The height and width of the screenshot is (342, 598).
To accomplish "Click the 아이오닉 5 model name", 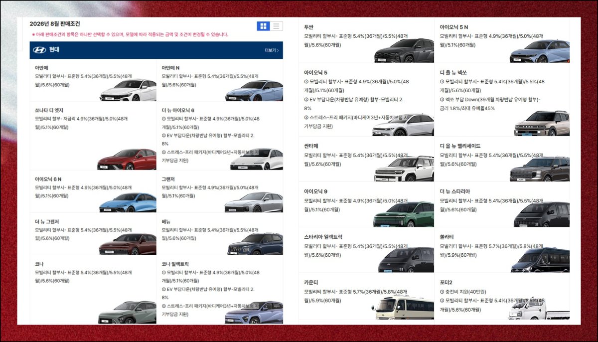I will pyautogui.click(x=315, y=72).
